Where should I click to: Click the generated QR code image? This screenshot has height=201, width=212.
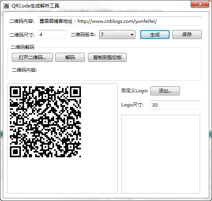point(45,122)
